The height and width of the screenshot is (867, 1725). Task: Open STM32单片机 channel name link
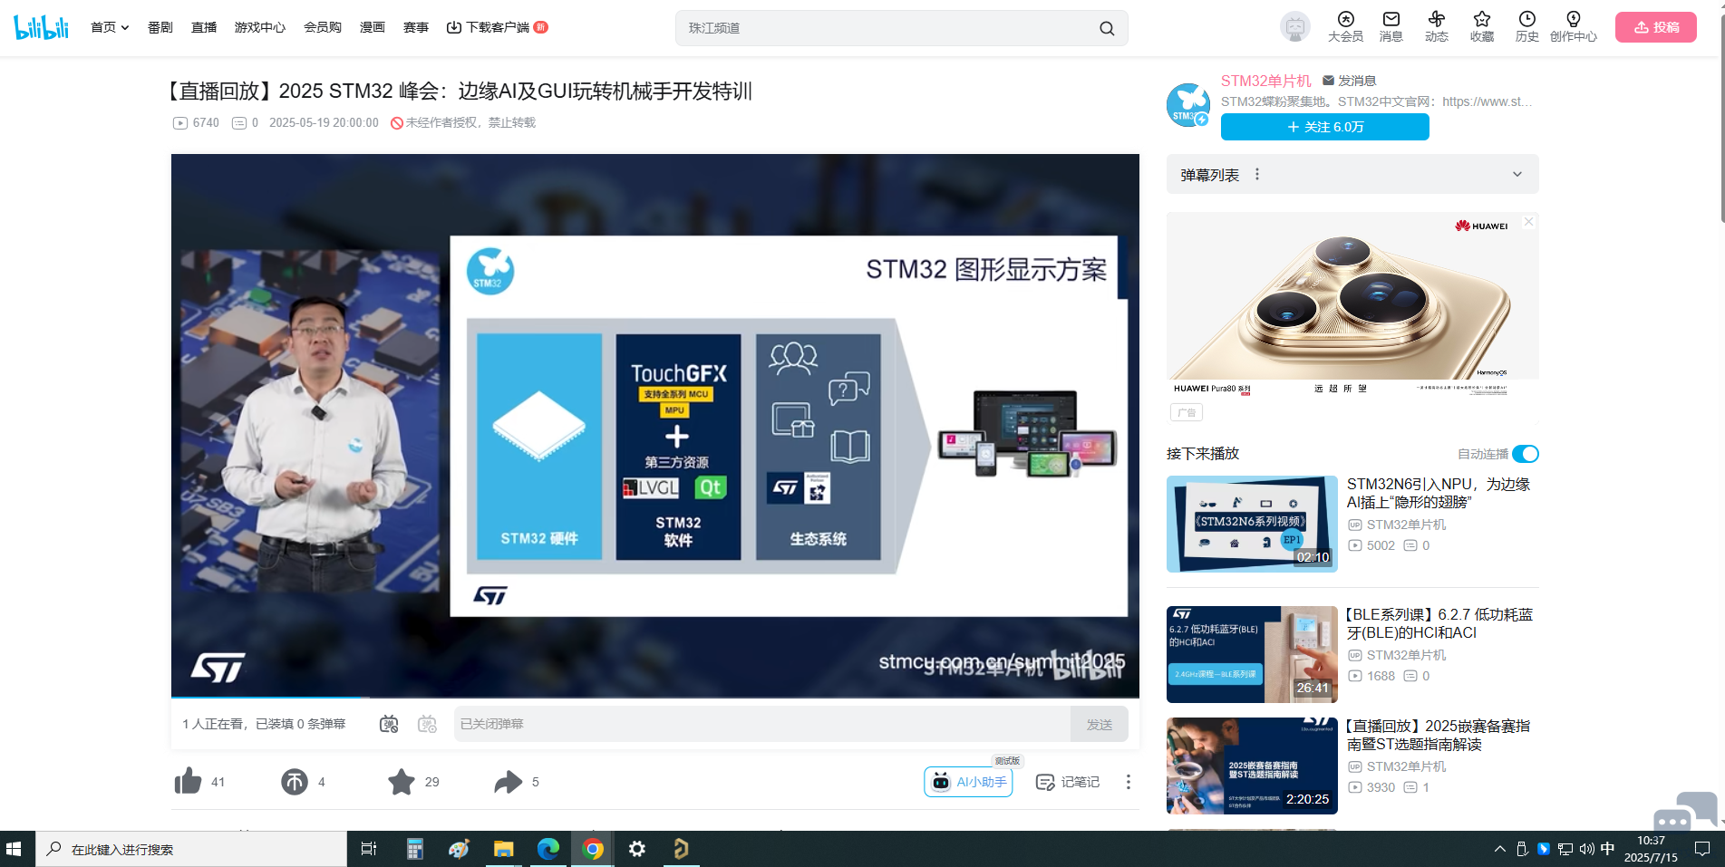1265,81
